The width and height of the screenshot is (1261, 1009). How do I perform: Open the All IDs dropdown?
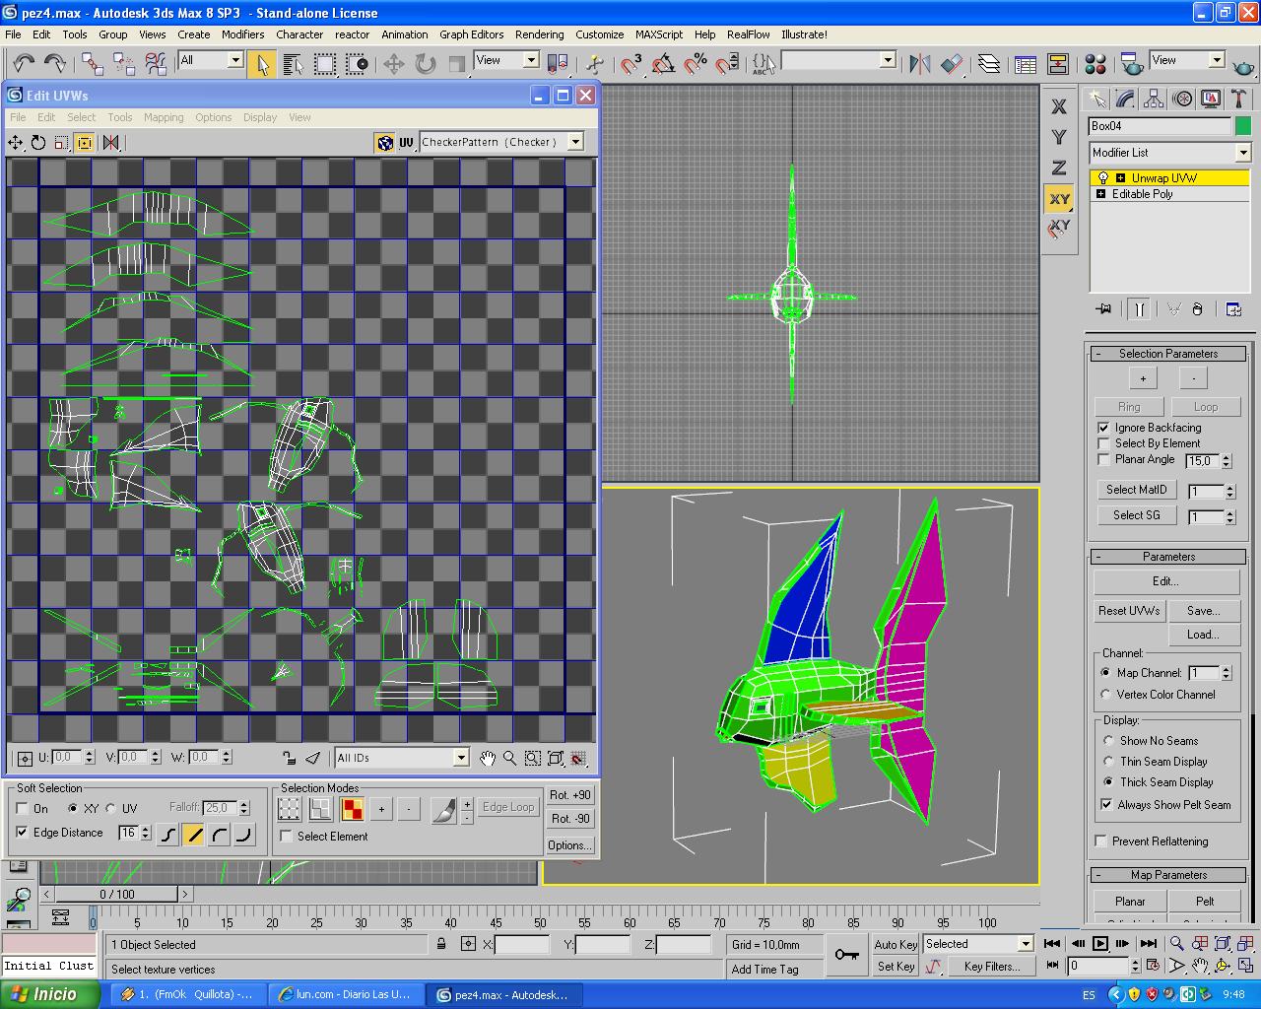pos(402,758)
